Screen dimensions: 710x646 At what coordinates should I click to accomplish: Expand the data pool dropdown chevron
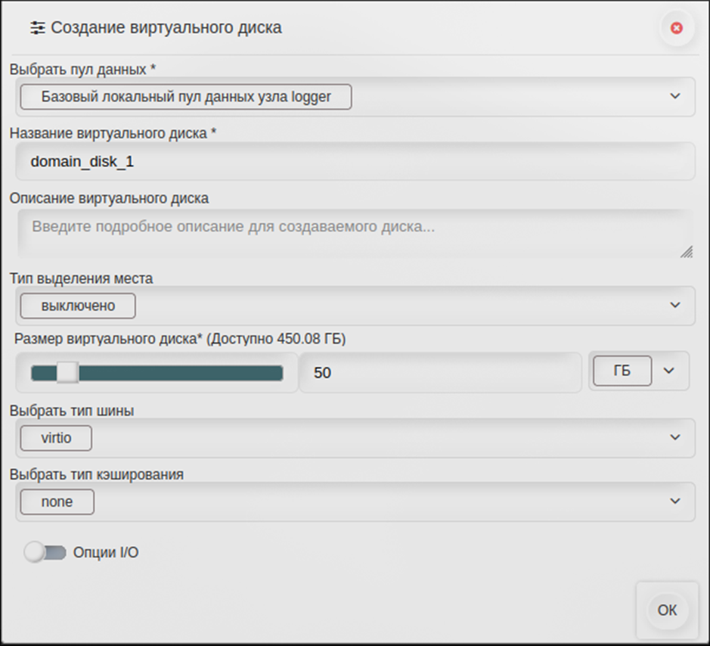(674, 96)
